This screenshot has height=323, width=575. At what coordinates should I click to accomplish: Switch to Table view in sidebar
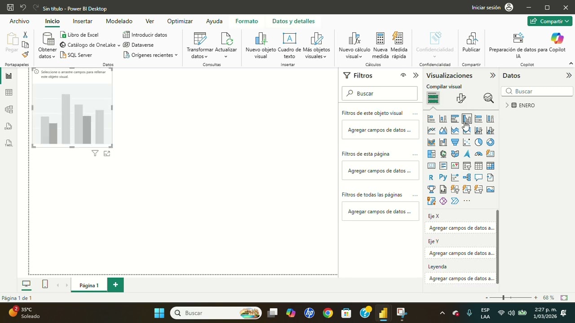pyautogui.click(x=9, y=92)
